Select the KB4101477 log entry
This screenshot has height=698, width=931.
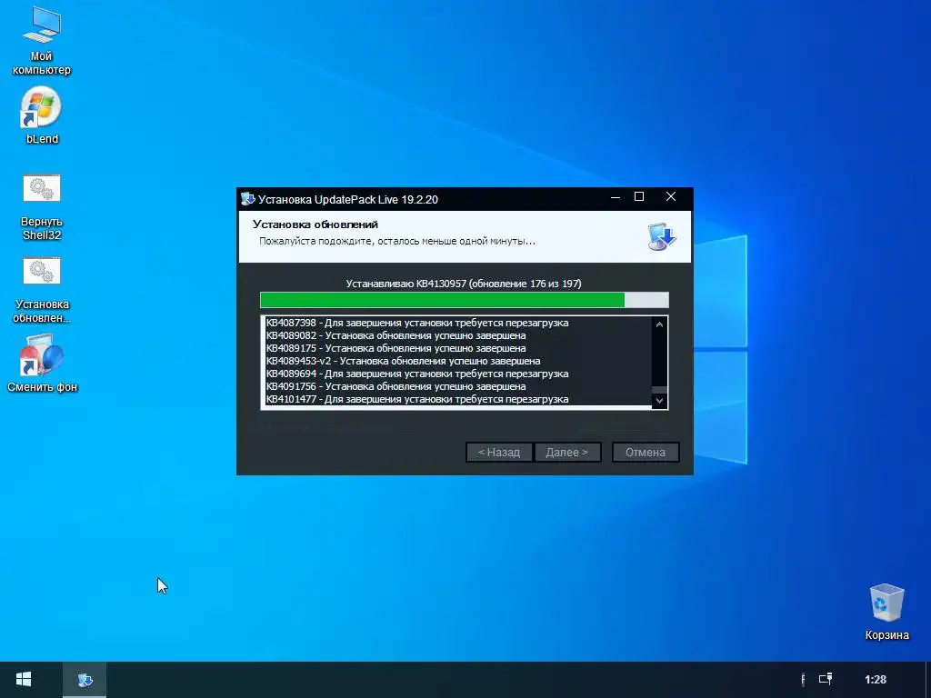coord(416,400)
